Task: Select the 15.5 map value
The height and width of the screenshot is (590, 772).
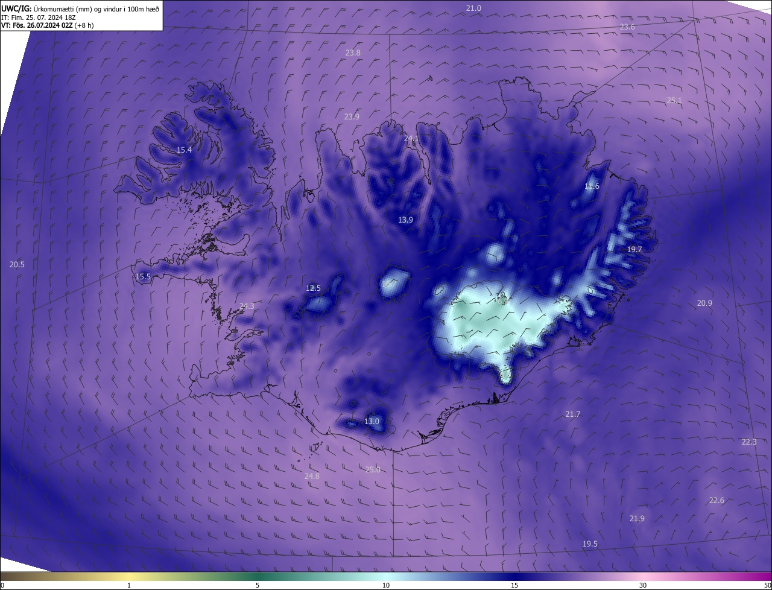Action: coord(143,277)
